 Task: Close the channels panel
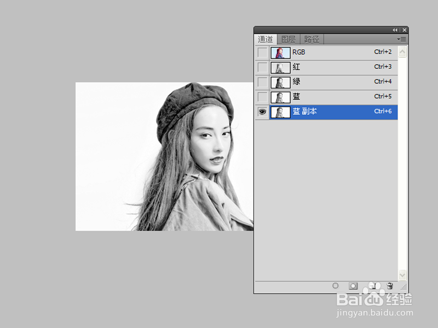click(x=404, y=30)
